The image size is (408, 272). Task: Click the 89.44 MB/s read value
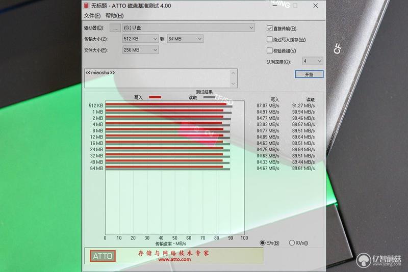click(x=303, y=162)
